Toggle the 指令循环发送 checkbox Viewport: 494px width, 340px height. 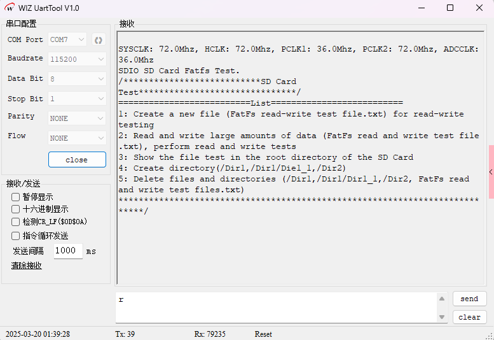pos(15,236)
